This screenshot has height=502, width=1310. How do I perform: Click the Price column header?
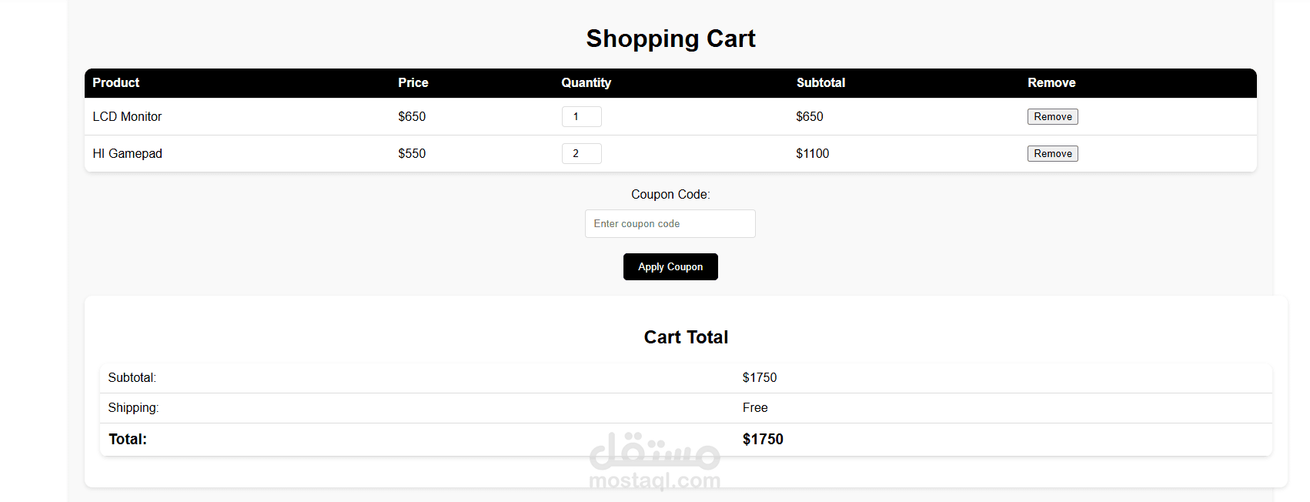coord(413,83)
